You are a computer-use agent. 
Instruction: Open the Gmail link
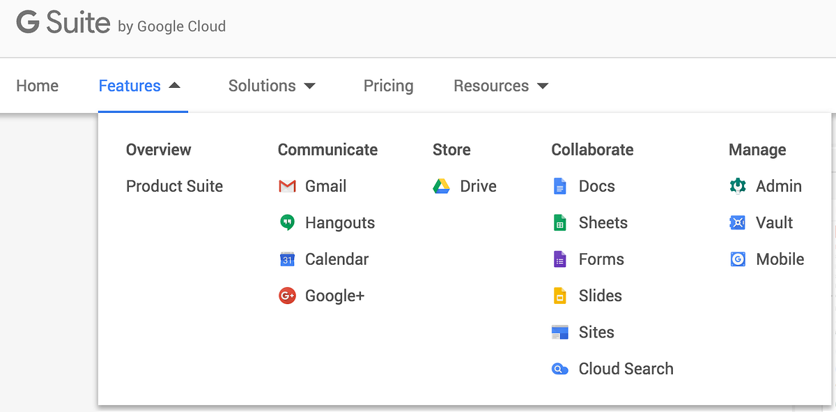pos(325,186)
